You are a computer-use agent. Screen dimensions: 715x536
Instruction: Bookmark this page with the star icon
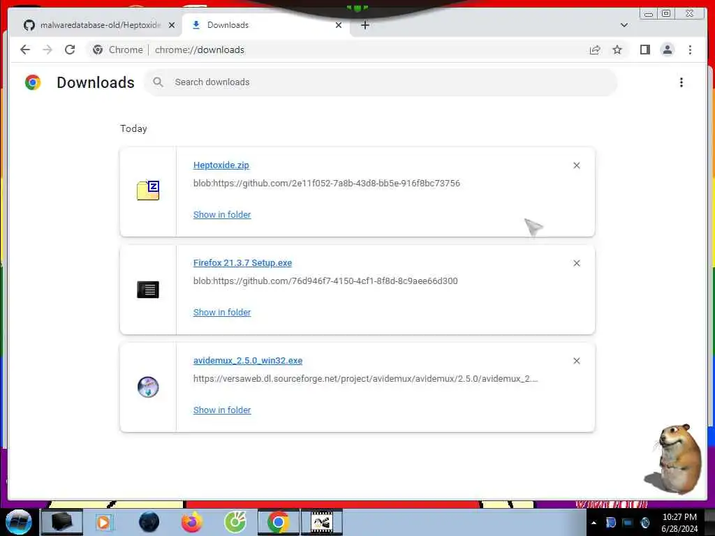coord(617,50)
